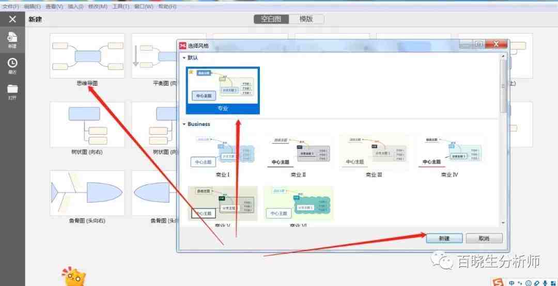Click the Sogou S input method logo
558x286 pixels.
499,282
